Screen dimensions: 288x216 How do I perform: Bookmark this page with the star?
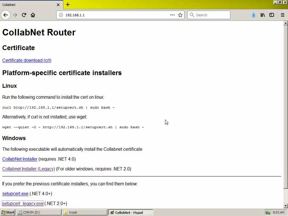(180, 15)
